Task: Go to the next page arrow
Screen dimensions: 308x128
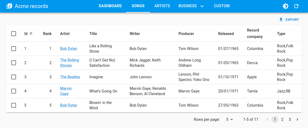Action: (x=297, y=119)
